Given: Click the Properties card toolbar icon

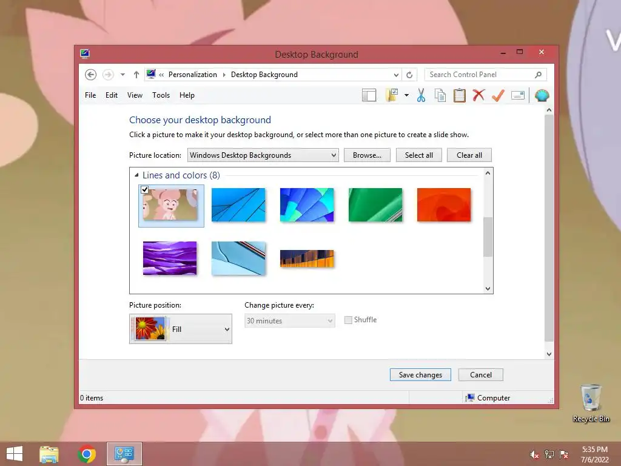Looking at the screenshot, I should click(x=518, y=95).
